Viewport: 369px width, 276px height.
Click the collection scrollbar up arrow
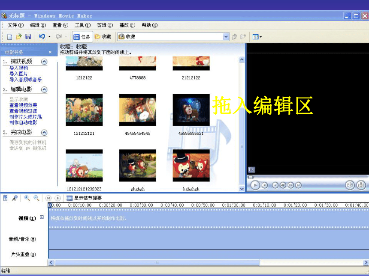[242, 59]
